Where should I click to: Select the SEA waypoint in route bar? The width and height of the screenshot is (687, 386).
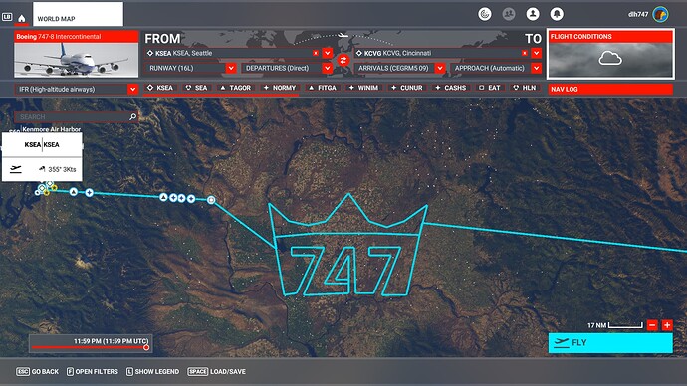196,88
